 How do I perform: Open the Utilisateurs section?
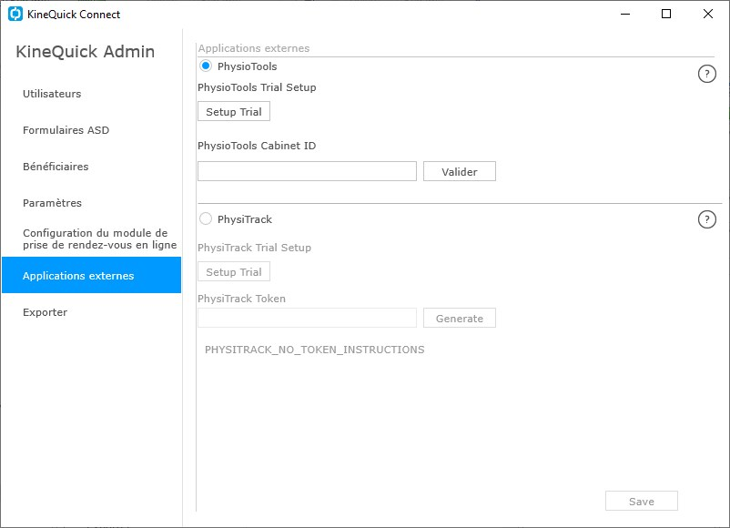pyautogui.click(x=52, y=94)
